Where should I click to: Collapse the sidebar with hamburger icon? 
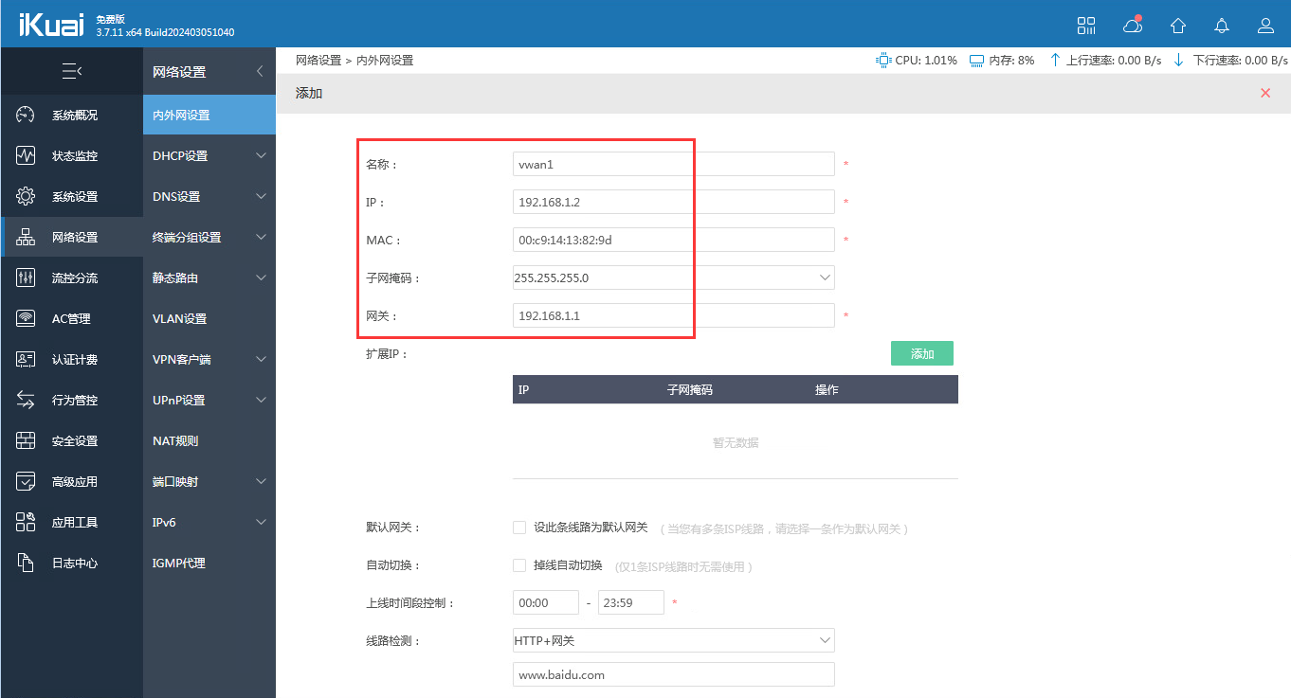pyautogui.click(x=72, y=71)
